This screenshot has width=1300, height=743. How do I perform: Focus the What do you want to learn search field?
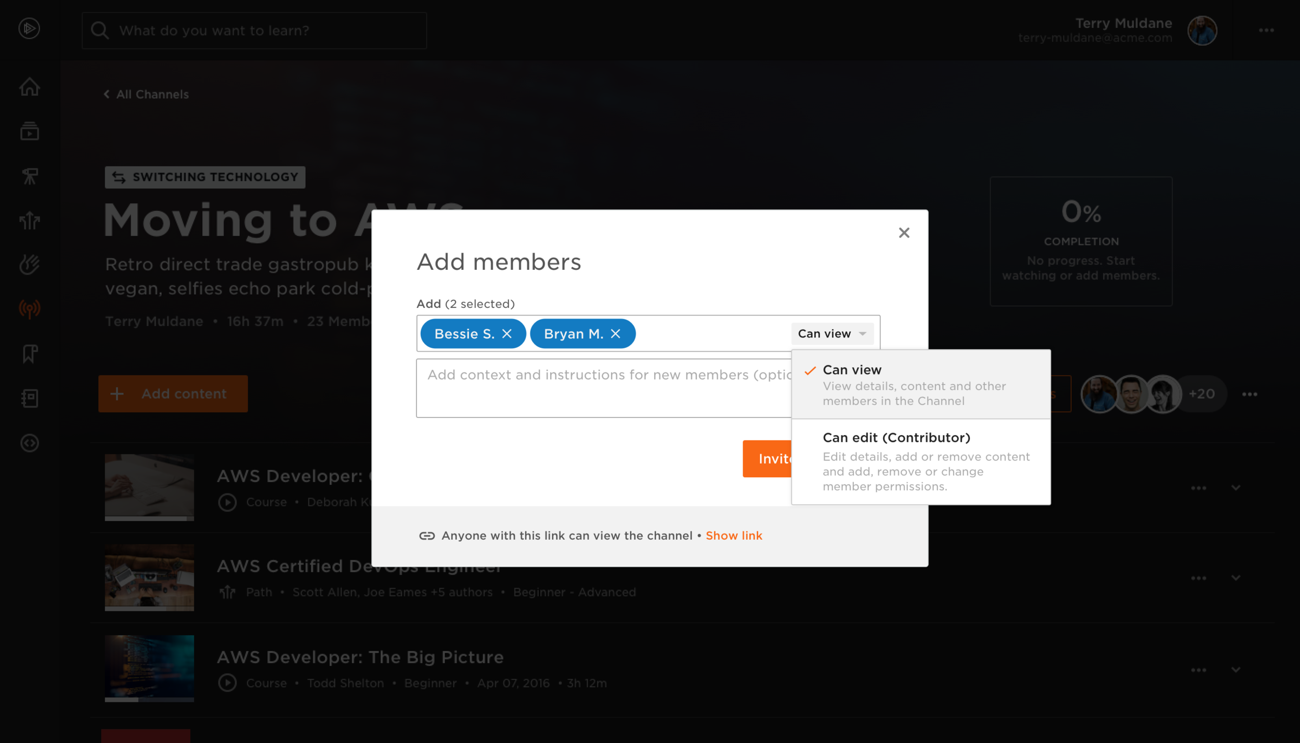(254, 31)
